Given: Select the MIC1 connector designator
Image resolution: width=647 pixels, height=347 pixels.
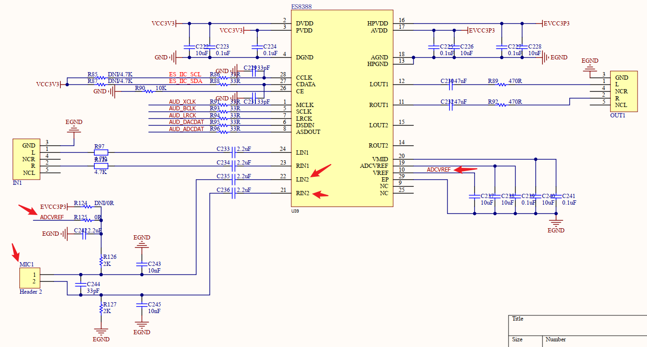Looking at the screenshot, I should coord(26,265).
